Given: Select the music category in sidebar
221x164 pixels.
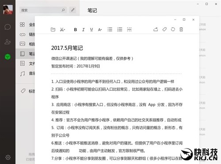Looking at the screenshot, I should (27, 73).
